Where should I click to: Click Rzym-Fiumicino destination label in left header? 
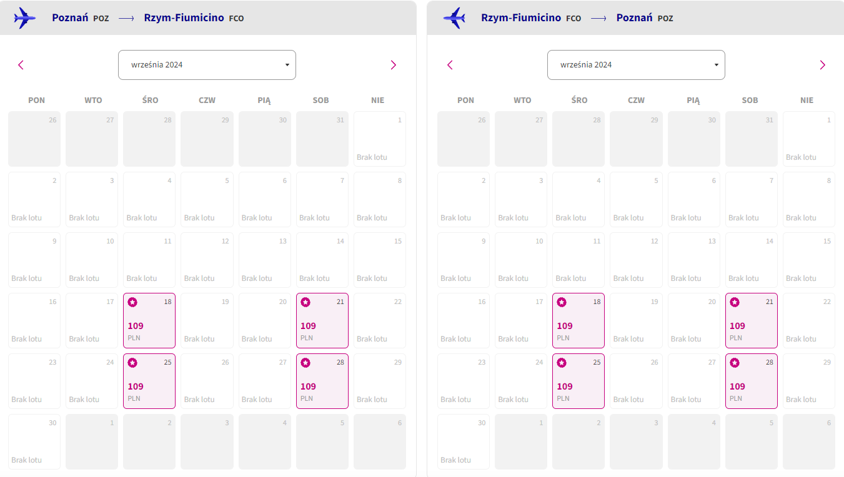tap(184, 17)
